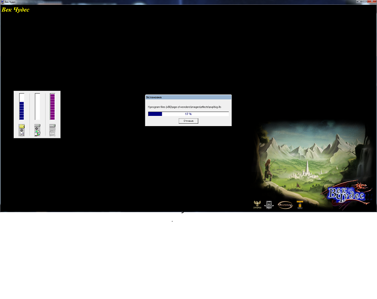Click the purple disk-space gauge

click(52, 106)
